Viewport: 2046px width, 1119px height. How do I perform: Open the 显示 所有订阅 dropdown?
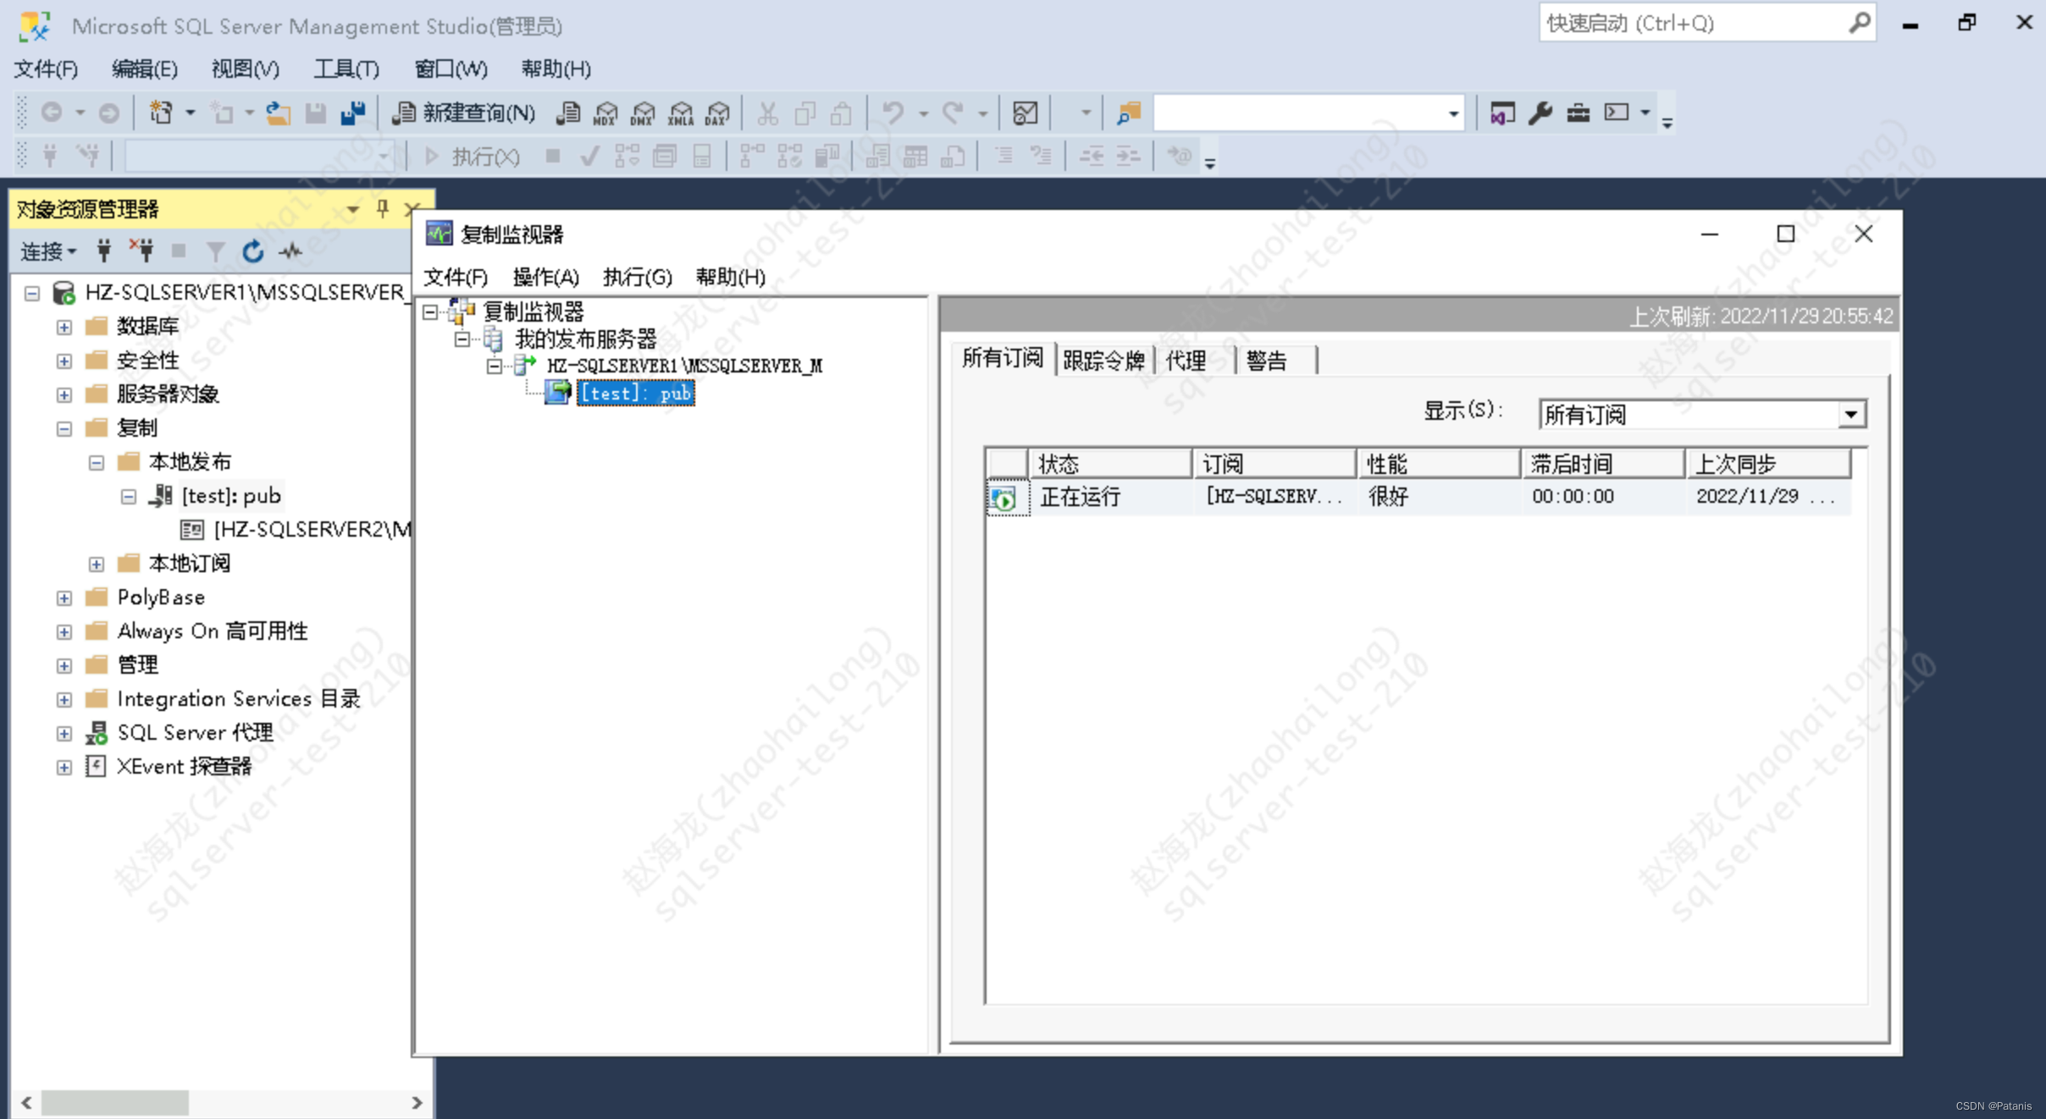click(1851, 415)
